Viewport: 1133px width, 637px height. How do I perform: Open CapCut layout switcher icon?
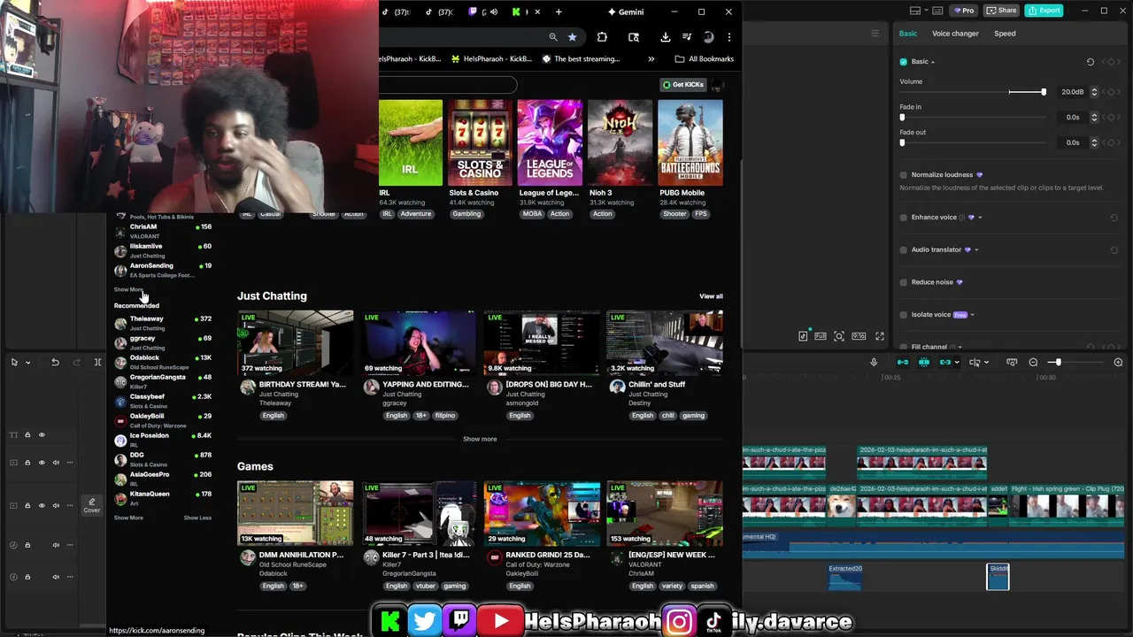pyautogui.click(x=914, y=11)
